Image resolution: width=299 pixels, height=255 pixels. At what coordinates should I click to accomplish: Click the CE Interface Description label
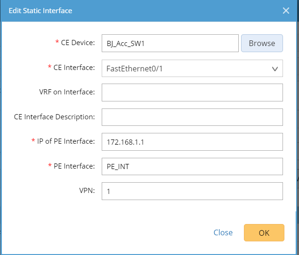55,117
